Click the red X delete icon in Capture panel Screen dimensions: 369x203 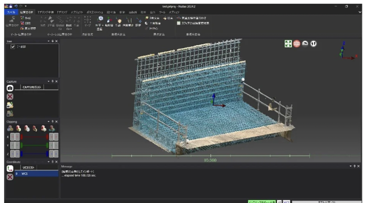coord(10,97)
